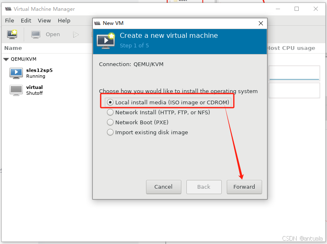Click the Run play triangle in toolbar
Viewport: 327px width, 244px height.
click(x=76, y=35)
